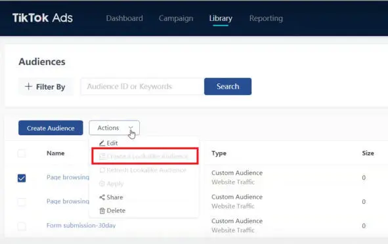Click the pencil icon next to Edit

[102, 143]
